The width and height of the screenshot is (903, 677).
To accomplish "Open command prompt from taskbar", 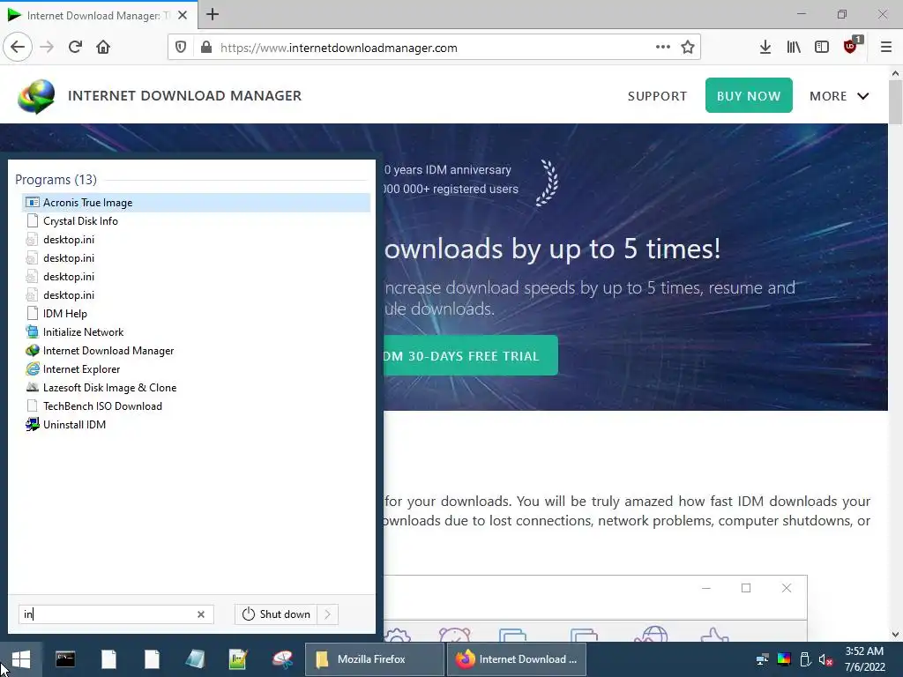I will 65,659.
